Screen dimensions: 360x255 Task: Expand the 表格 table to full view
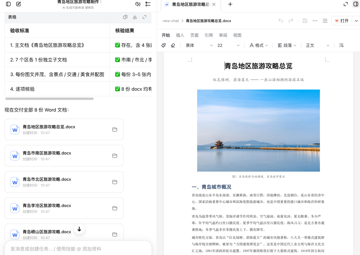[x=144, y=17]
